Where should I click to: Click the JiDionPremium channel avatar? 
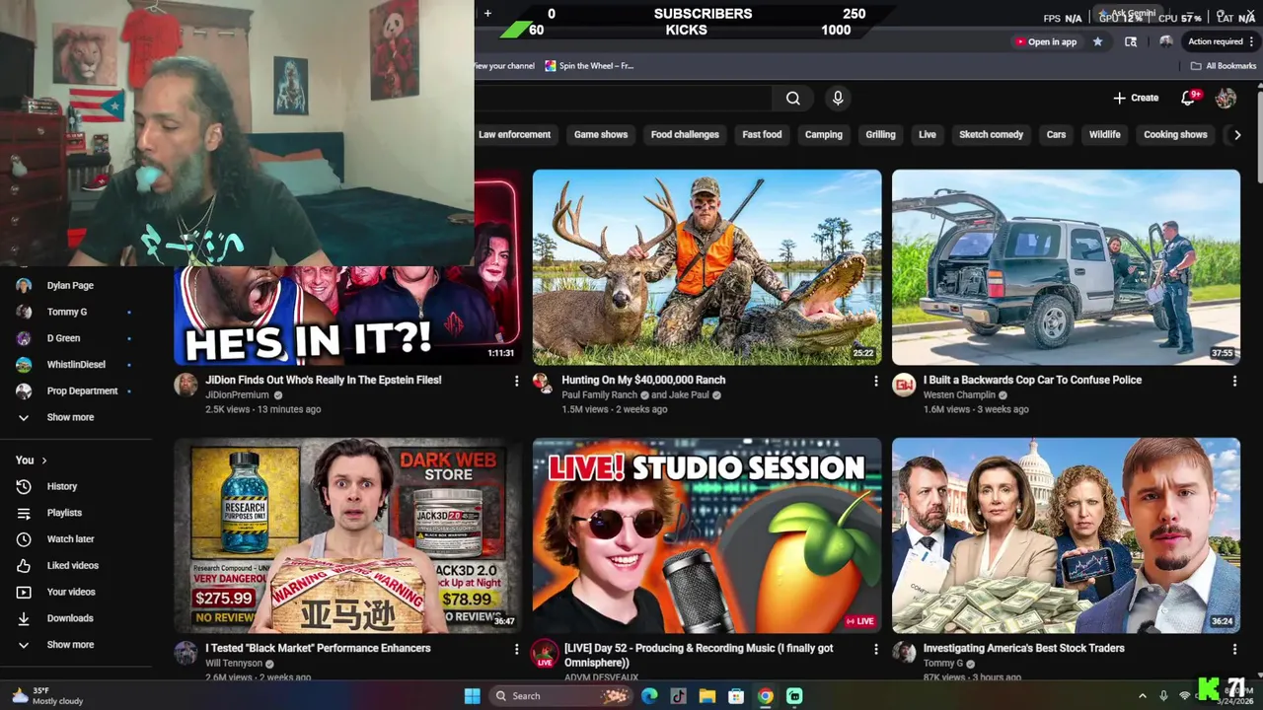point(186,385)
